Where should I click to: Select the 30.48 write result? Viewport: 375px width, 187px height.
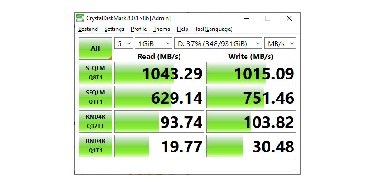pos(251,146)
